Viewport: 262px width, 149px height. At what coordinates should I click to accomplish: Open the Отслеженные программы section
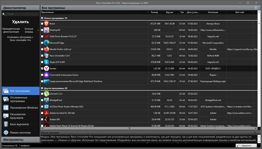[x=21, y=99]
